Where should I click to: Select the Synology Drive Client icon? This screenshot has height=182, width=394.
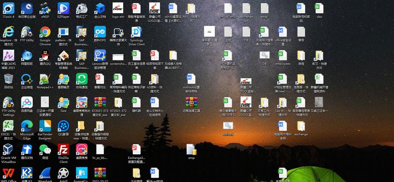click(136, 32)
